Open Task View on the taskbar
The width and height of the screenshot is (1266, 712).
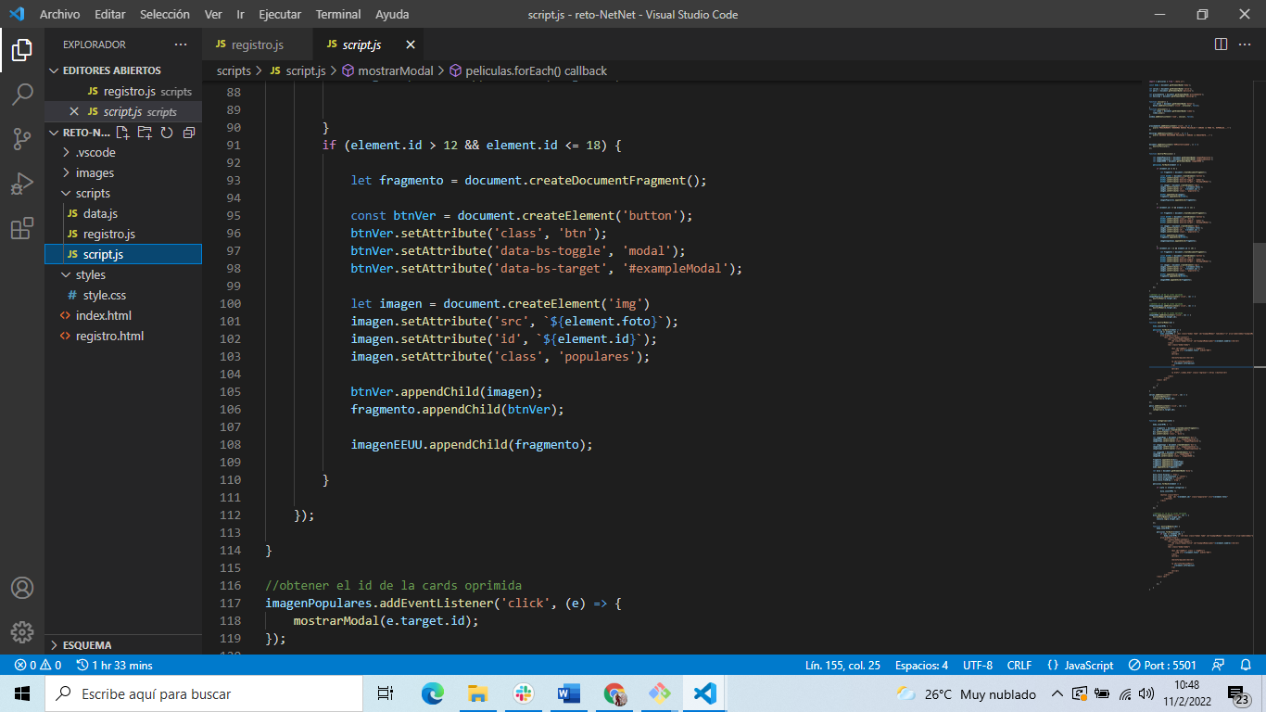(x=386, y=693)
